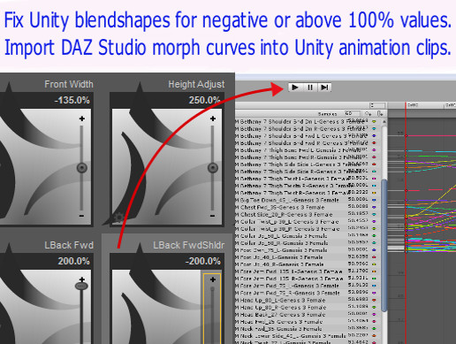Click the Front Width -135.0% value field

point(72,100)
